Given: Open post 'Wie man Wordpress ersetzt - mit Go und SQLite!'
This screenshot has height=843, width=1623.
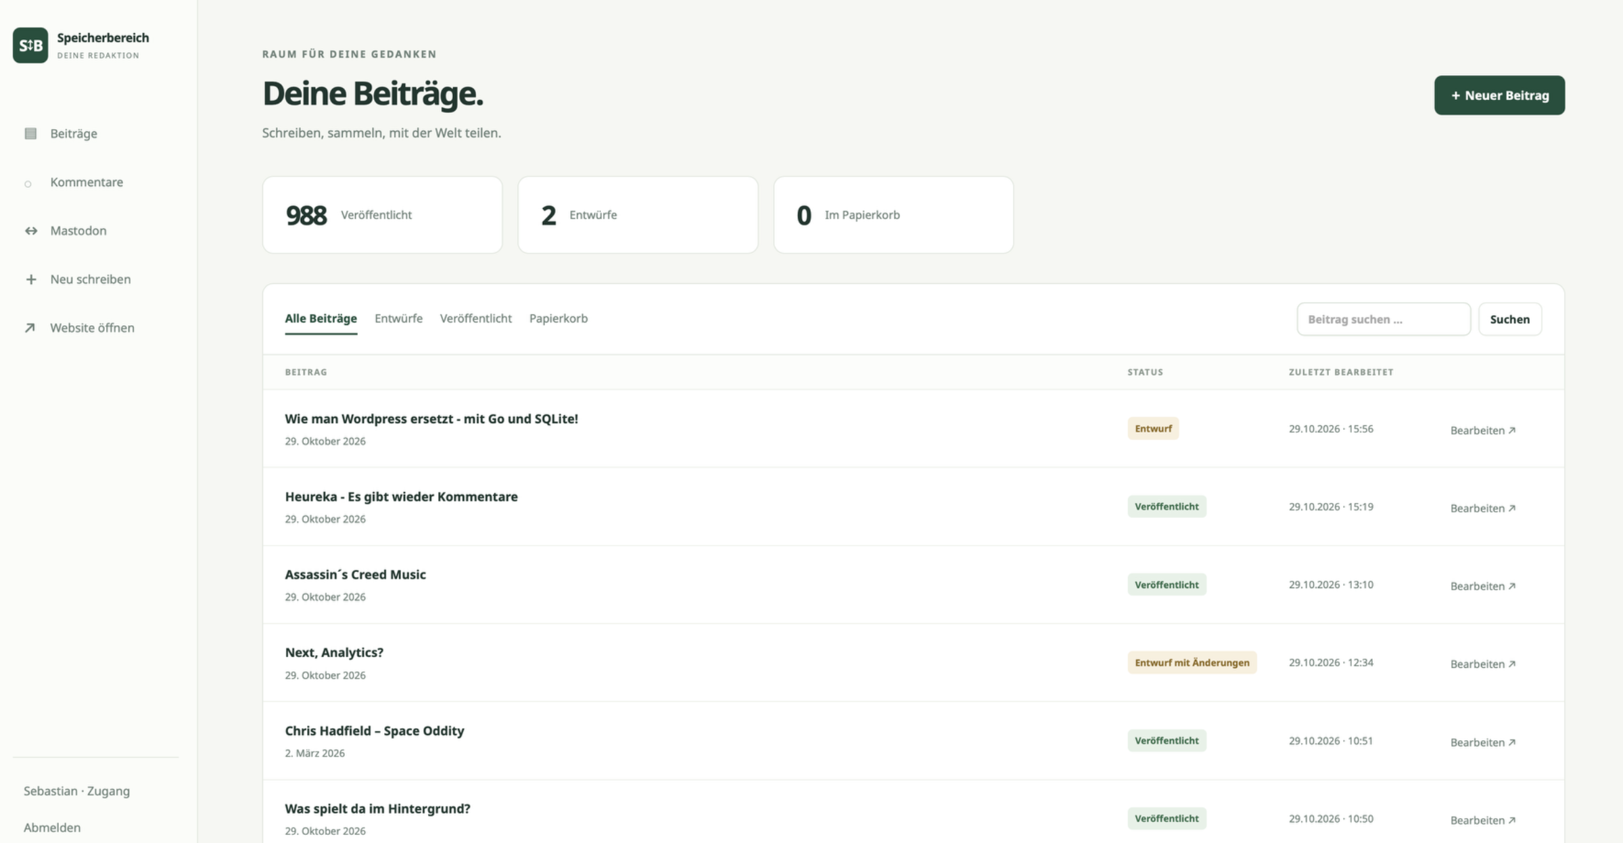Looking at the screenshot, I should pyautogui.click(x=431, y=419).
